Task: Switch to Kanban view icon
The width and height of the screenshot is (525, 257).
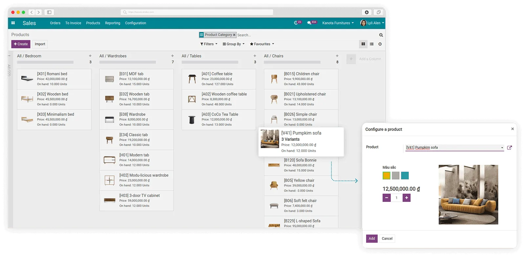Action: (x=363, y=44)
